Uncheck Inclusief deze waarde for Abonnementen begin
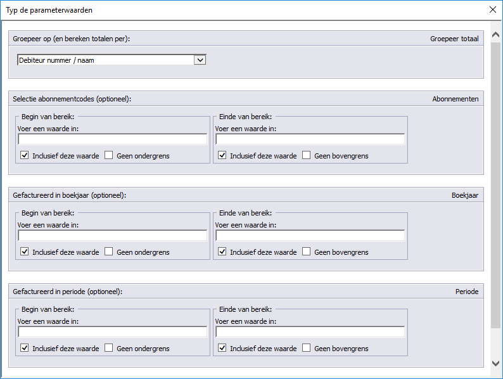This screenshot has width=503, height=379. coord(24,155)
